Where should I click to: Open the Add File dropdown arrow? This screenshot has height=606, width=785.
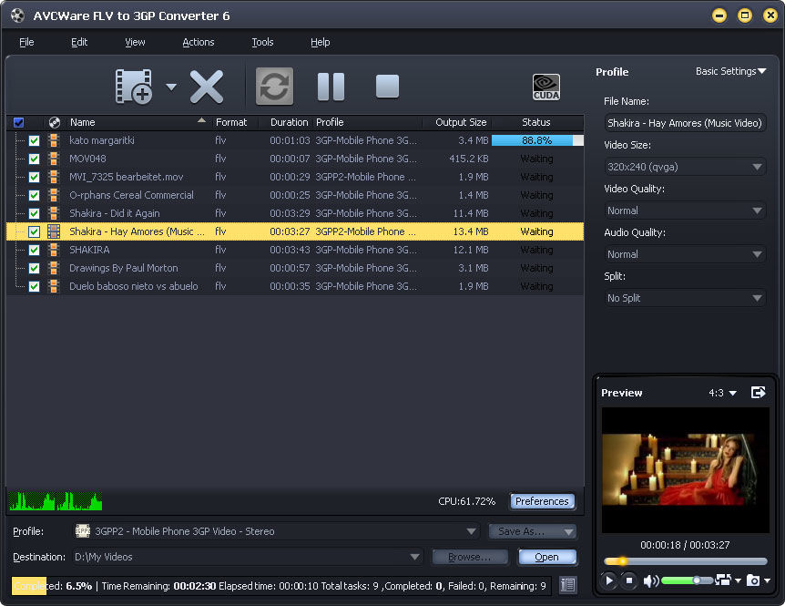point(171,87)
